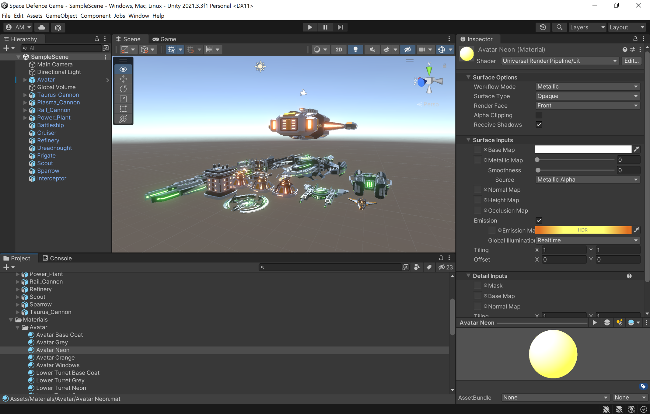Toggle grid snapping icon
The image size is (650, 414).
(190, 49)
